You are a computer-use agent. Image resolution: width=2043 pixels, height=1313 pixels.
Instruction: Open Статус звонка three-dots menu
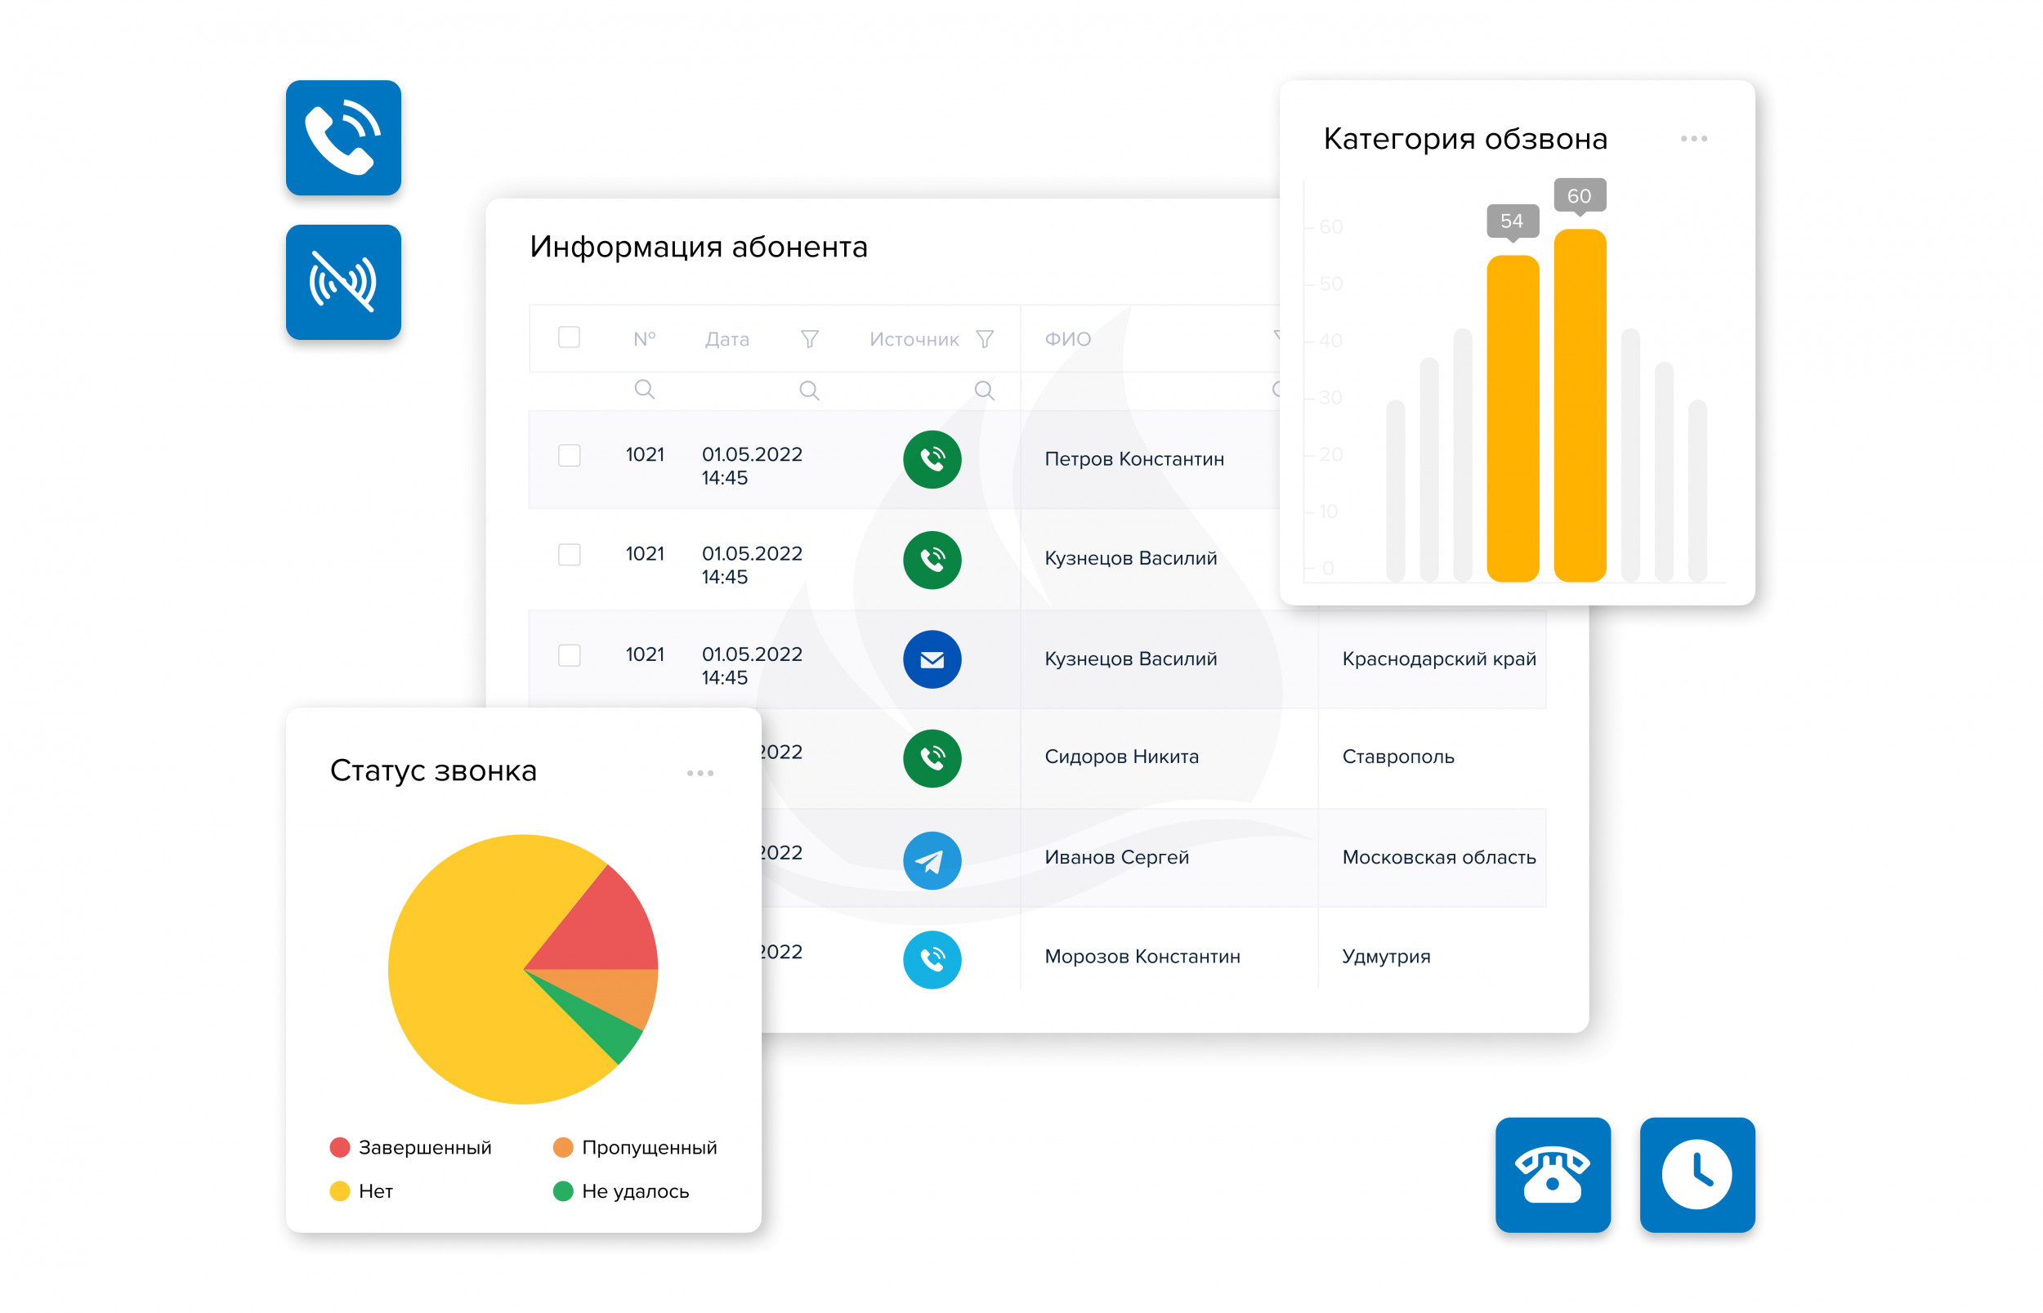click(700, 772)
